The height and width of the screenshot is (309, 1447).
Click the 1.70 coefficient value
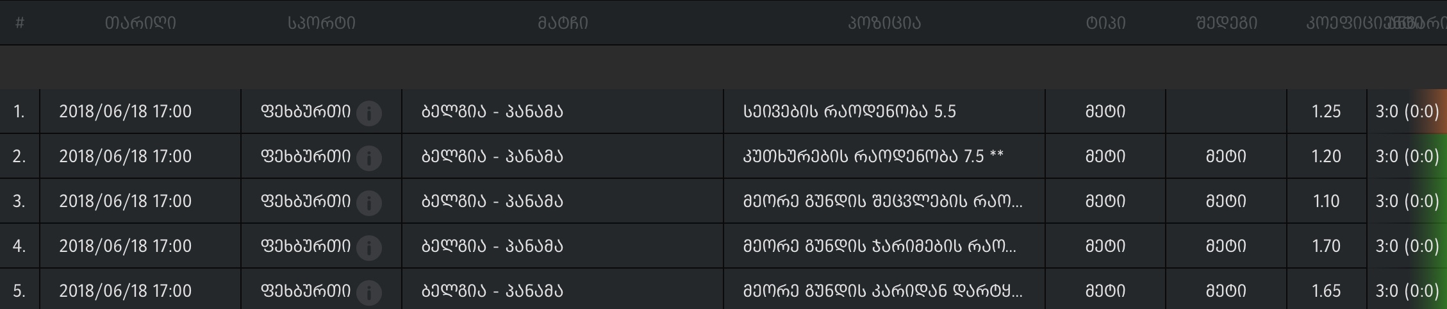click(x=1326, y=246)
